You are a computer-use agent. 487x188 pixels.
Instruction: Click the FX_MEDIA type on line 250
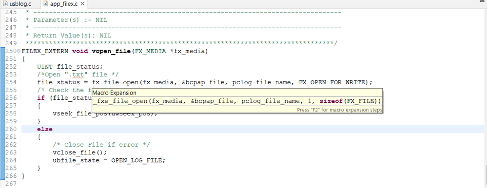point(150,51)
